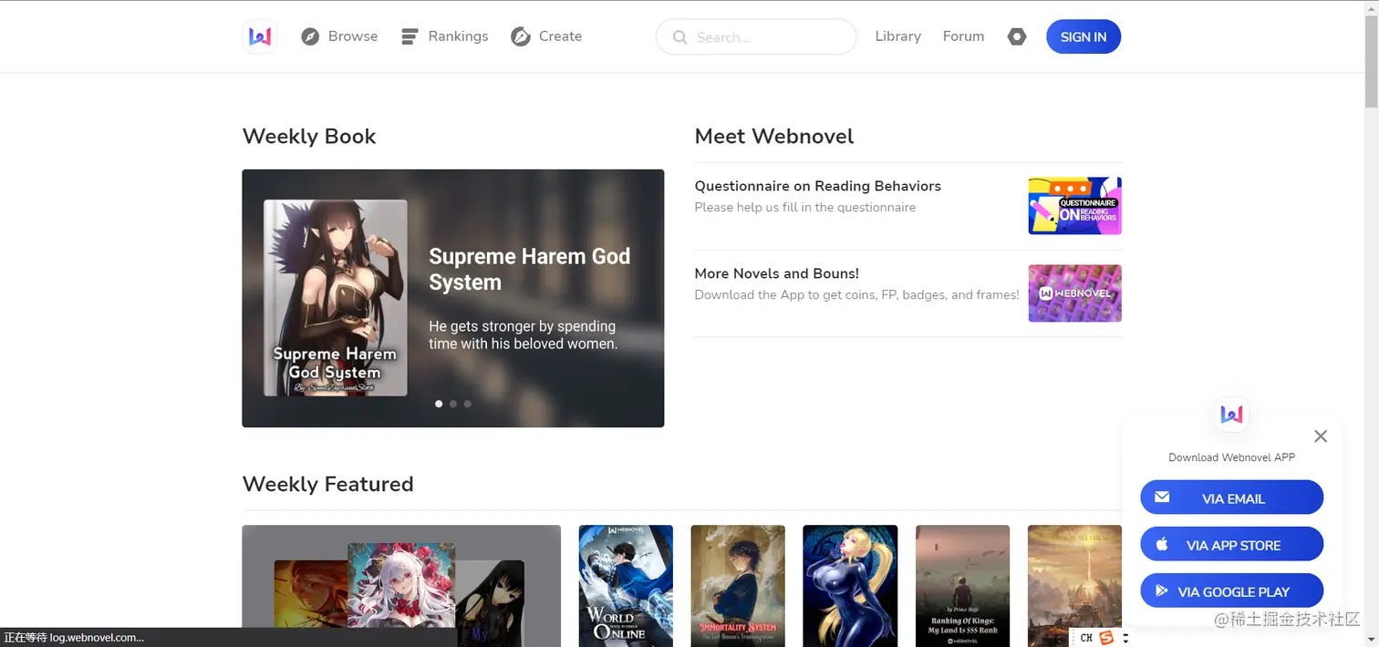Click the Webnovel logo in header
The image size is (1379, 647).
pyautogui.click(x=260, y=36)
